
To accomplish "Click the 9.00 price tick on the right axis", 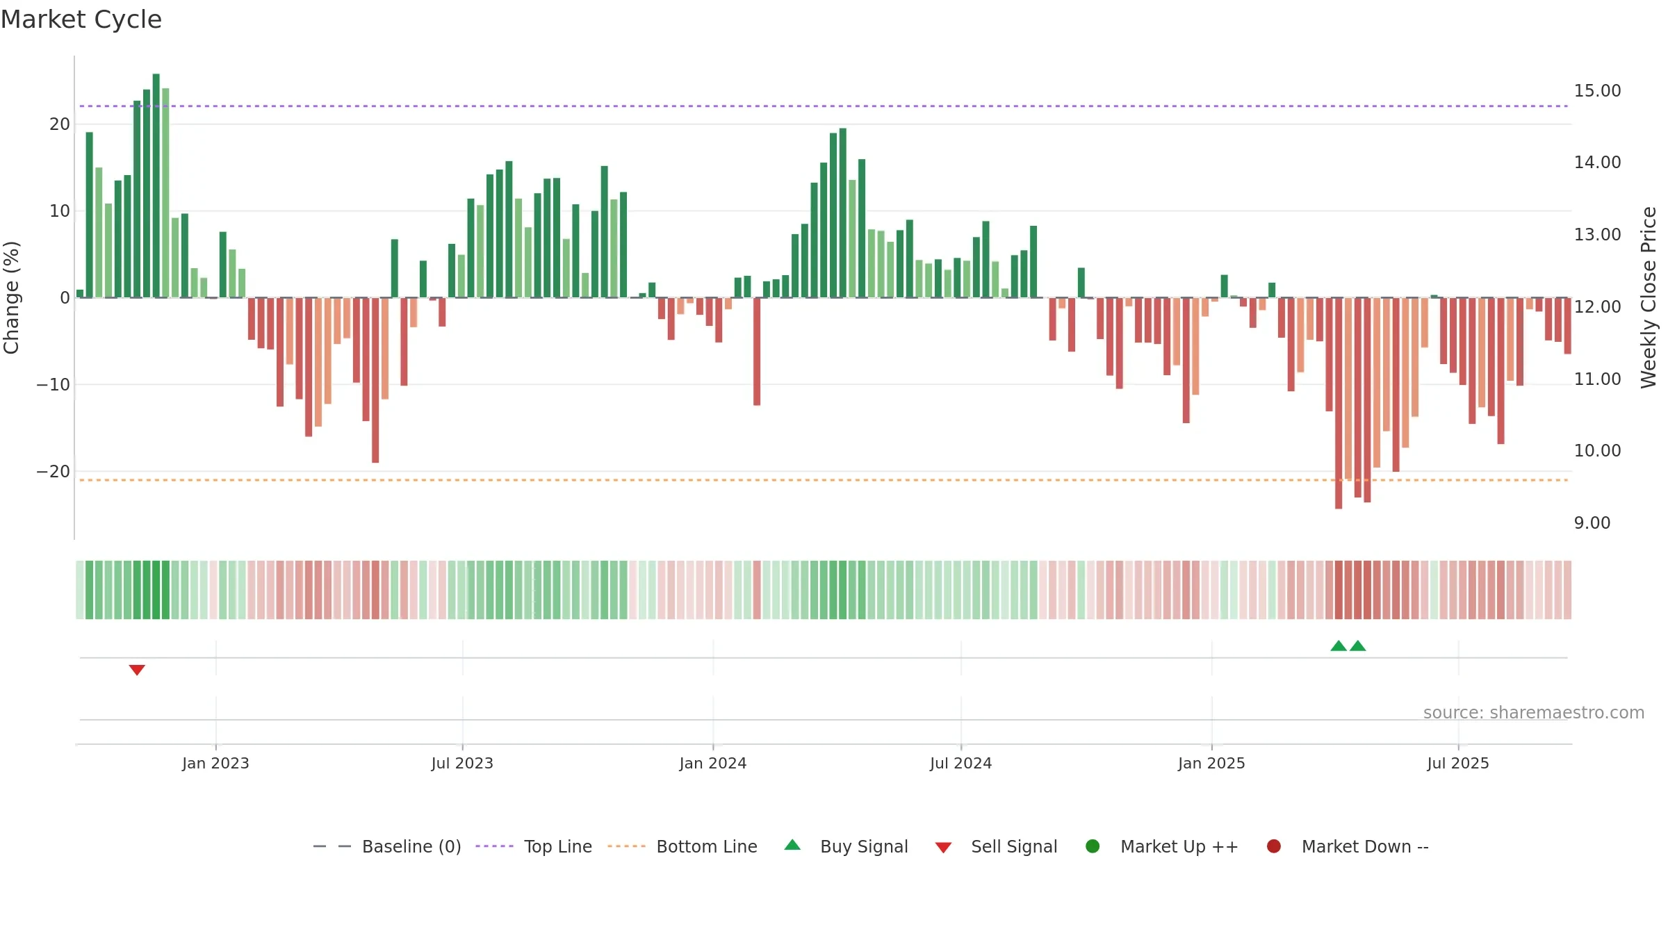I will click(x=1592, y=523).
